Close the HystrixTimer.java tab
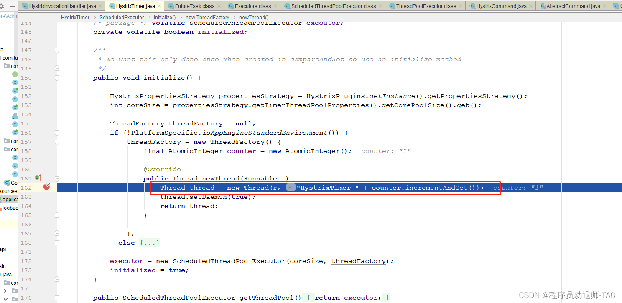Screen dimensions: 622x303 [159, 6]
